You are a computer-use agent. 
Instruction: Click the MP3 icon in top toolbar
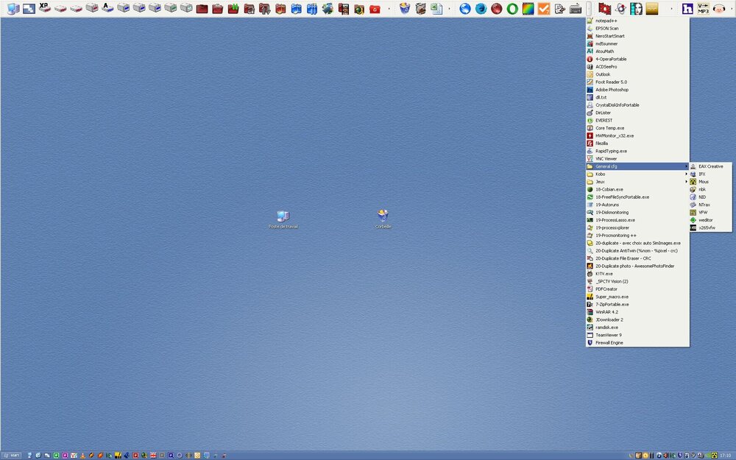704,9
